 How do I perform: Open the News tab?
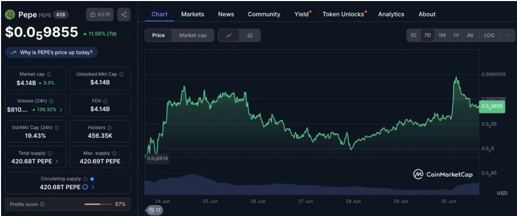click(226, 14)
